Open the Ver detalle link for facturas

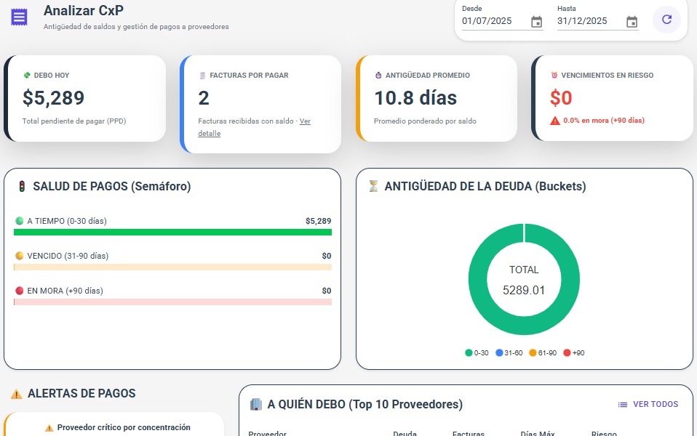pyautogui.click(x=305, y=121)
